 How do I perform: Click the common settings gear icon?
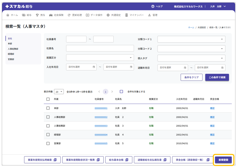point(108,15)
